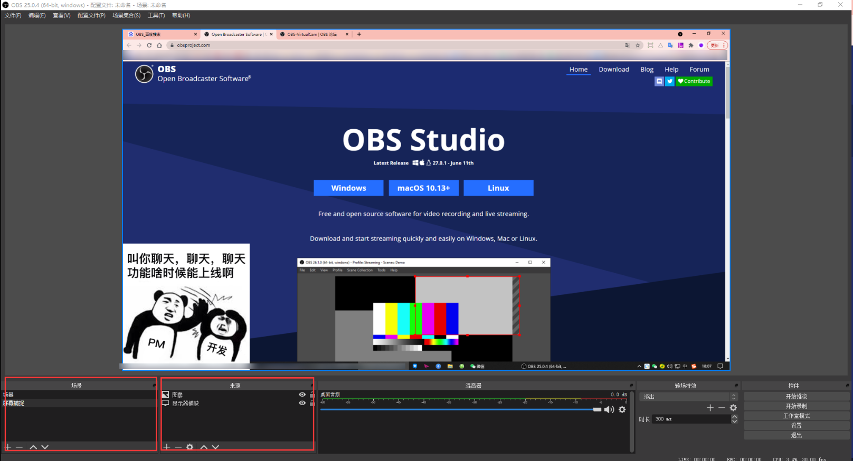Switch to OBS-VirtualCam browser tab
This screenshot has width=853, height=461.
coord(314,34)
